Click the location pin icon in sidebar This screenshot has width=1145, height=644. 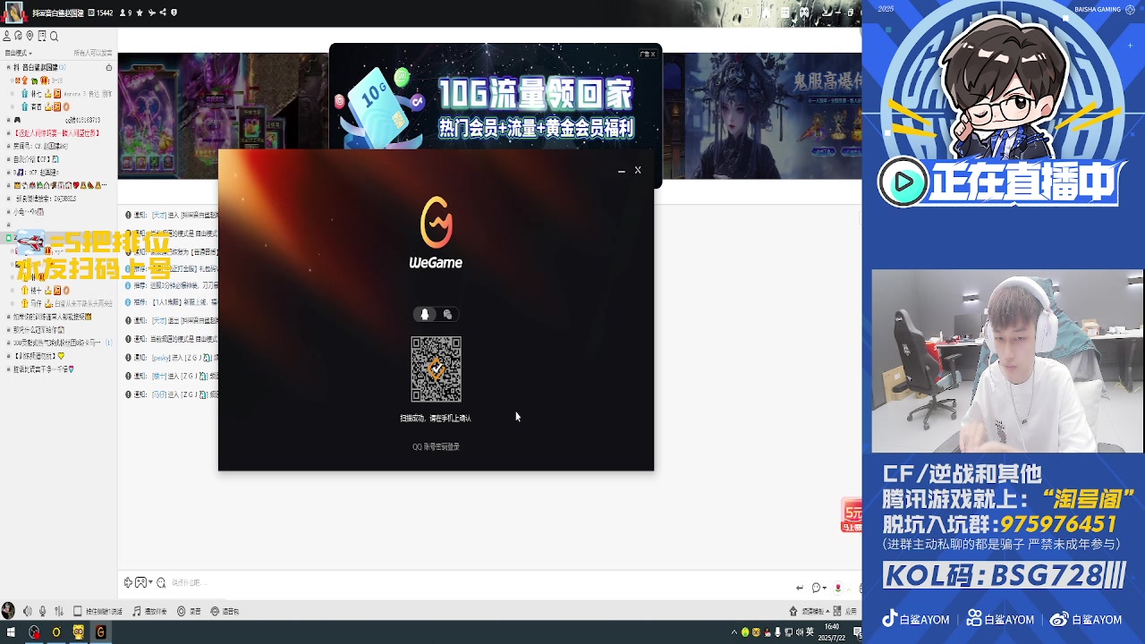(x=30, y=36)
